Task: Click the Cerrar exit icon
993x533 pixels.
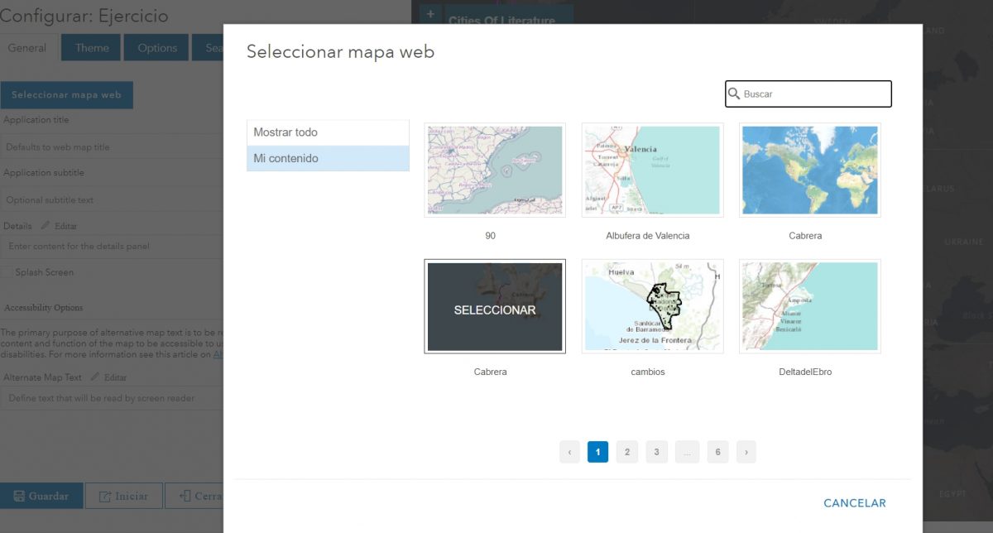Action: tap(185, 496)
